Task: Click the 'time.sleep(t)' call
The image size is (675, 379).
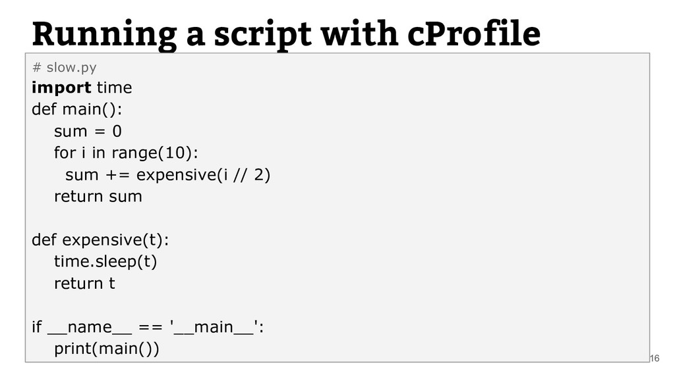Action: coord(105,261)
